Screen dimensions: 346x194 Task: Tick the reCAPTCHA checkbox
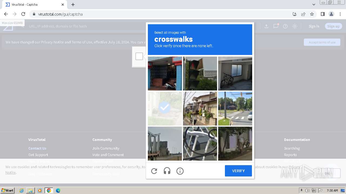point(139,56)
